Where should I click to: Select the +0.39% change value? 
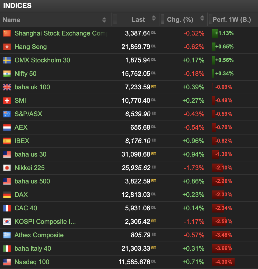(x=193, y=87)
